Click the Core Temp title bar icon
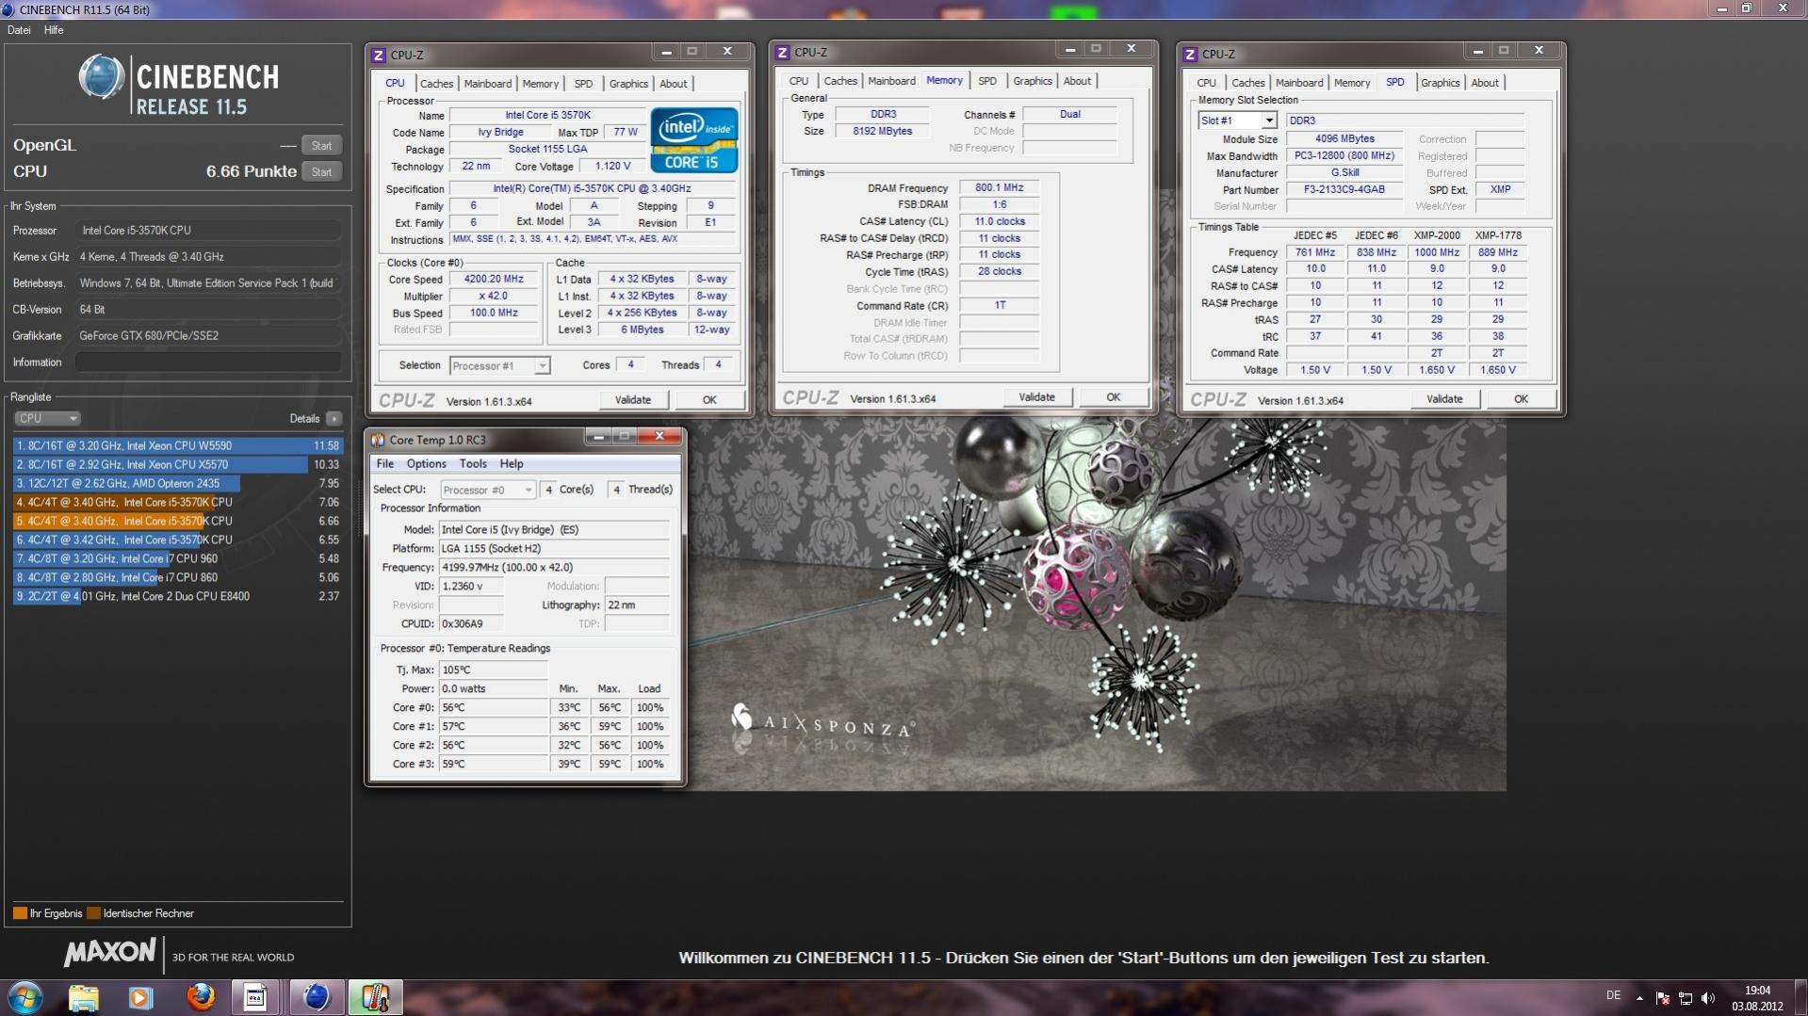The width and height of the screenshot is (1808, 1016). [x=378, y=440]
